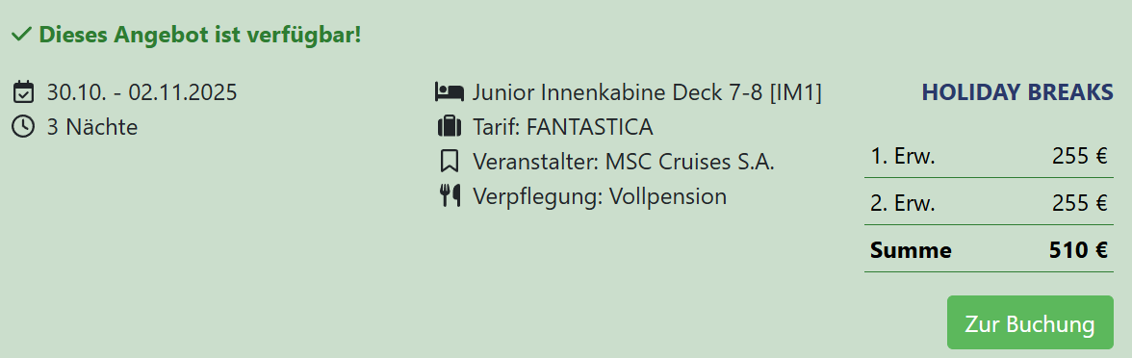Image resolution: width=1132 pixels, height=358 pixels.
Task: Click the Verpflegung: Vollpension text
Action: pyautogui.click(x=599, y=196)
